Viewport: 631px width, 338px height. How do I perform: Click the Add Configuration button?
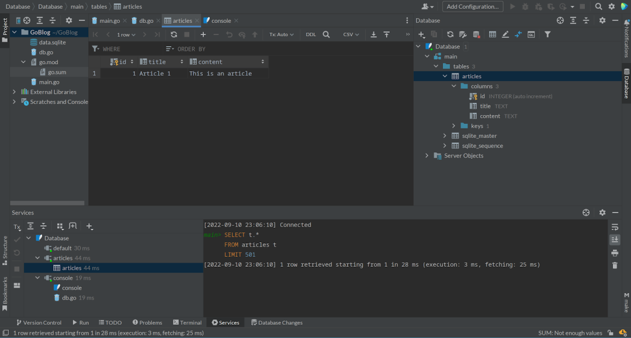(473, 6)
